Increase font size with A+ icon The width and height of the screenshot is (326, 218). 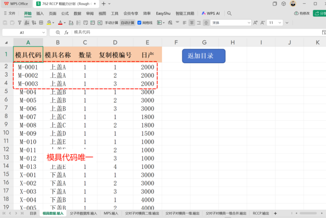tap(255, 23)
